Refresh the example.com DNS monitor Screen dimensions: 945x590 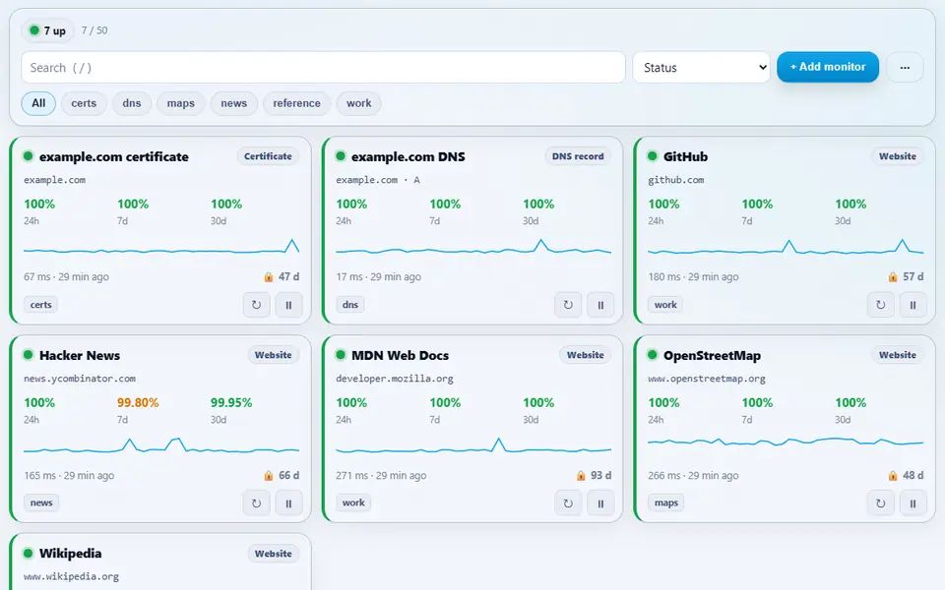[568, 305]
